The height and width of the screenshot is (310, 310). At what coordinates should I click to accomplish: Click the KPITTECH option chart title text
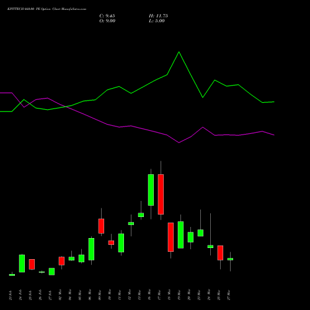pos(46,9)
